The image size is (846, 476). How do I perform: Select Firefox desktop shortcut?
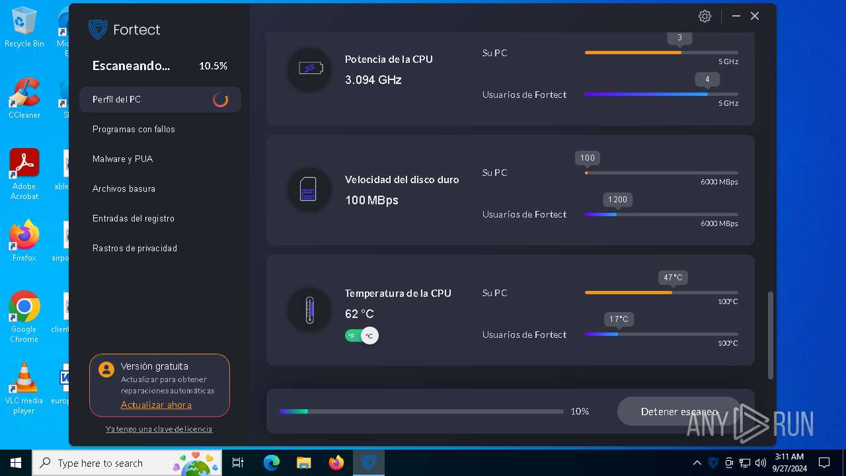point(24,241)
